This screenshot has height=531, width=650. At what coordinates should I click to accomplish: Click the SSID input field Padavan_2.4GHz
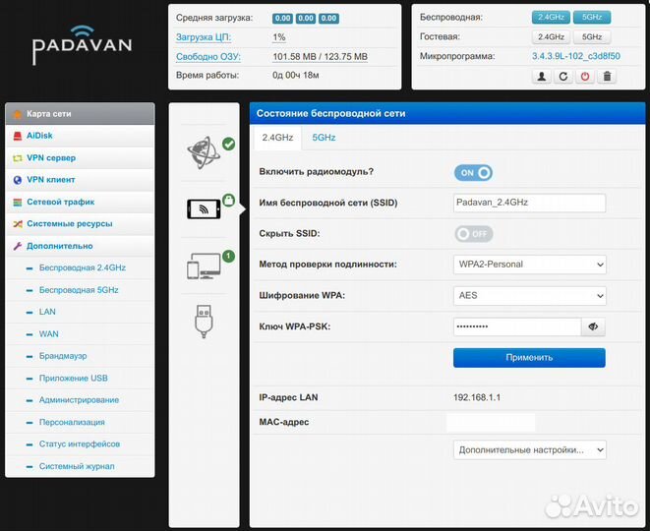[x=529, y=203]
